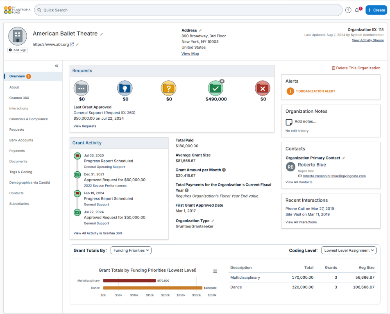
Task: Collapse sidebar with double chevron
Action: coord(57,66)
